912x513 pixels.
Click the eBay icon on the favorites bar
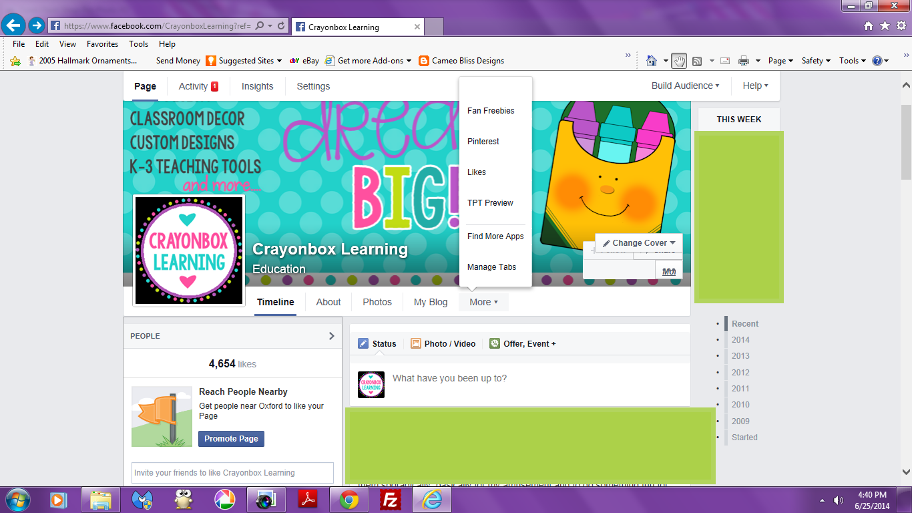(294, 60)
